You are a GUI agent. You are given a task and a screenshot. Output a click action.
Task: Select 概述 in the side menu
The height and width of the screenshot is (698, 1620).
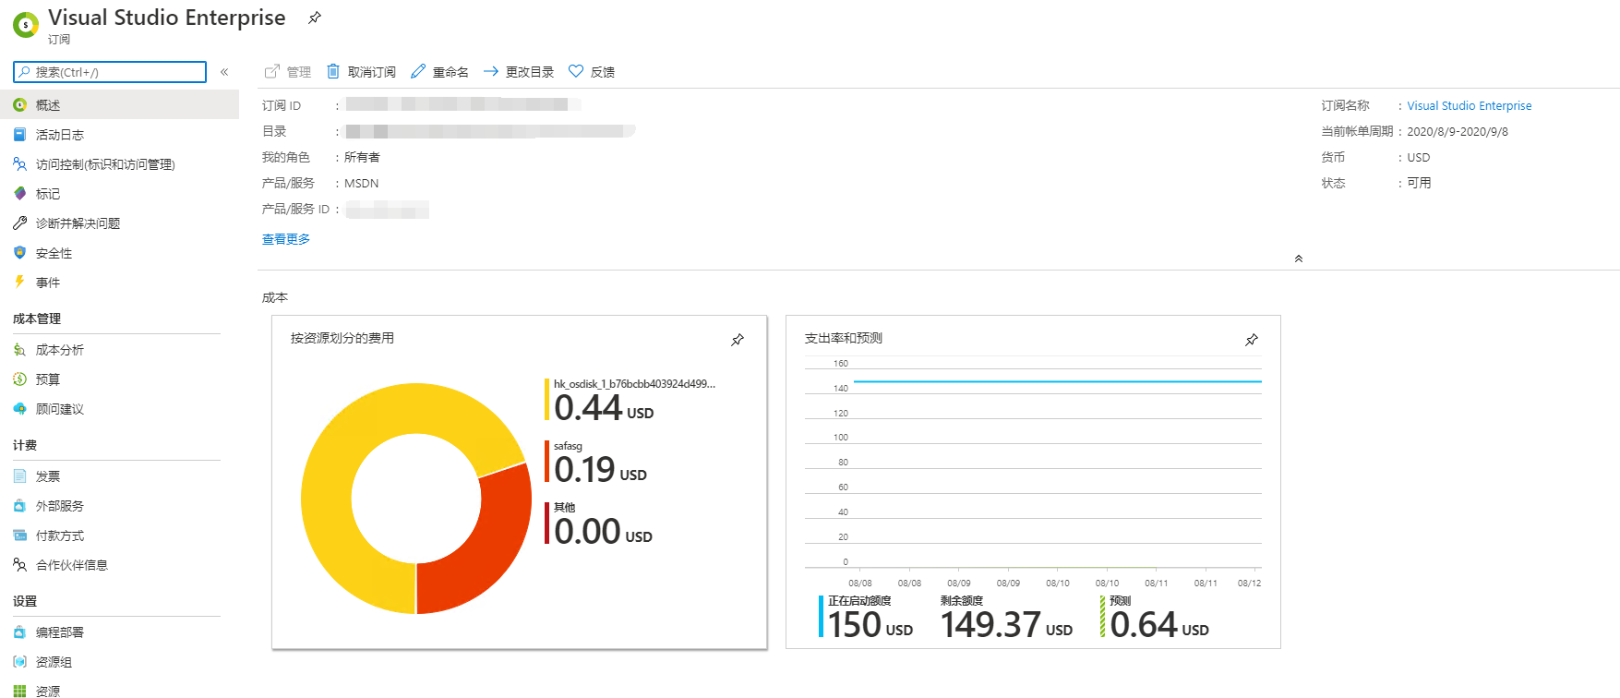[119, 105]
